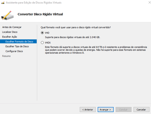Select the VHDX format radio button

42,42
